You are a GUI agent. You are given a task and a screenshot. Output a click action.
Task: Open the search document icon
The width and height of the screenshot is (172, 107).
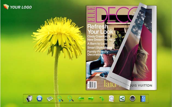click(x=112, y=99)
